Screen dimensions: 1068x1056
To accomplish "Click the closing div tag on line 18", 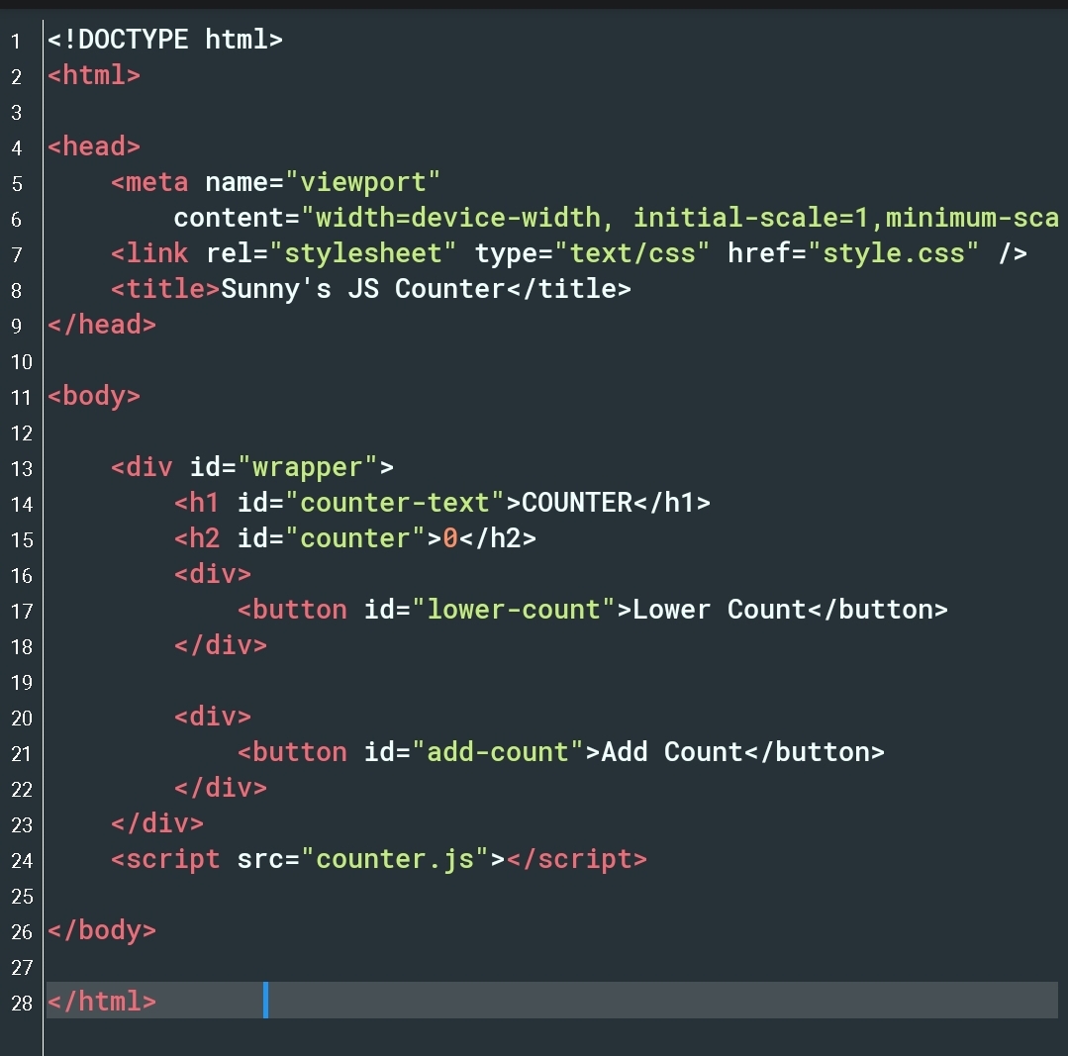I will point(221,644).
